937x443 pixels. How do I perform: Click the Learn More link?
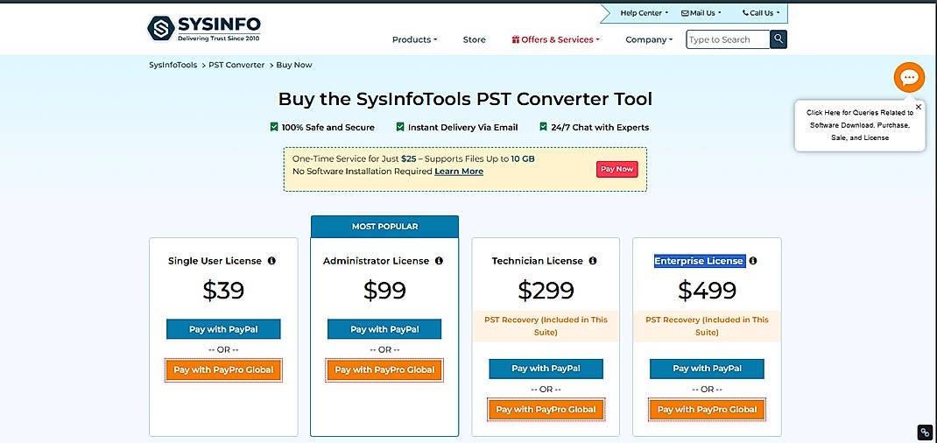(x=459, y=172)
